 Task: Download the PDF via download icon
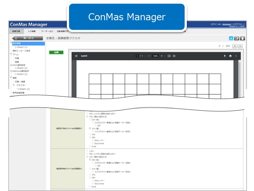coord(225,56)
